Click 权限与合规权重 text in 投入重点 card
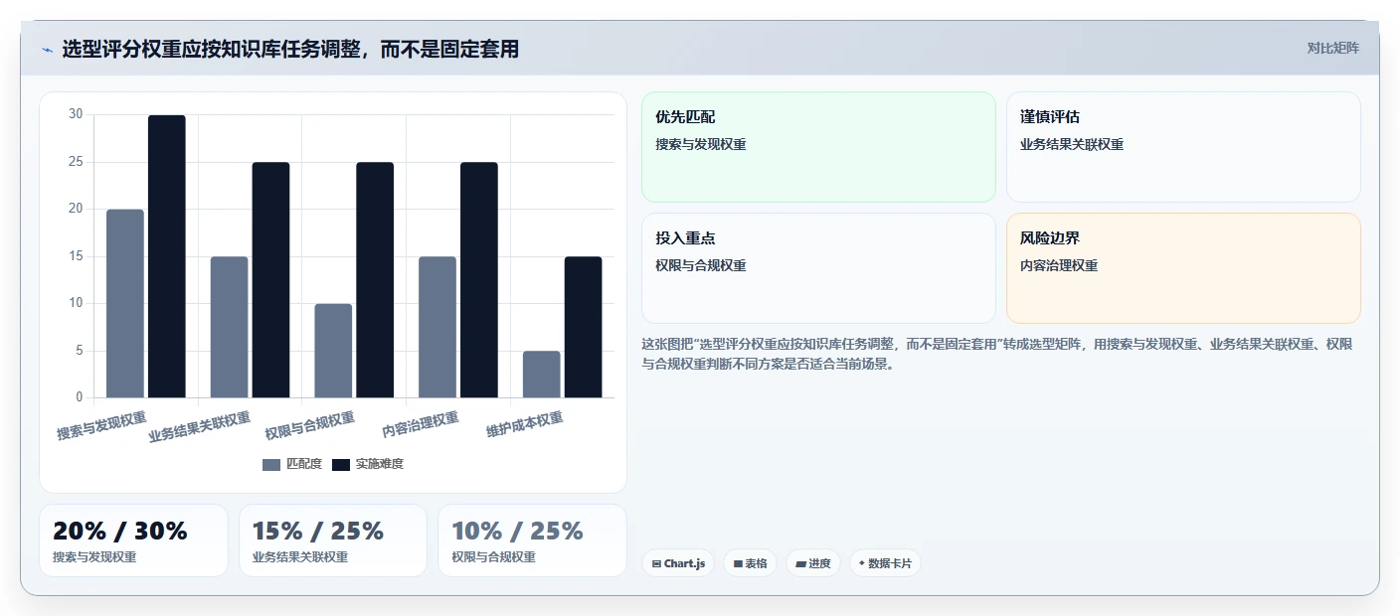This screenshot has height=616, width=1400. [701, 265]
